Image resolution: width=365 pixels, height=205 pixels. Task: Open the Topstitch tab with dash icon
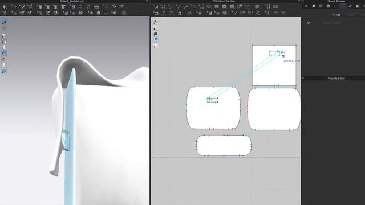tap(335, 6)
